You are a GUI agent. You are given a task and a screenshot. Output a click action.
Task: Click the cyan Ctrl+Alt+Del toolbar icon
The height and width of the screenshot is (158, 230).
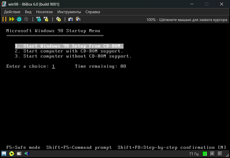[39, 19]
